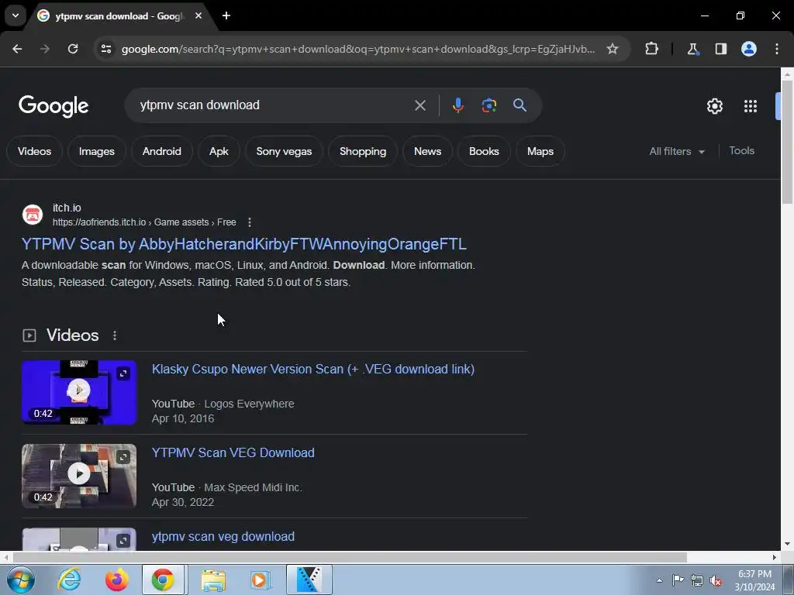Viewport: 794px width, 595px height.
Task: Start voice search with microphone
Action: tap(457, 105)
